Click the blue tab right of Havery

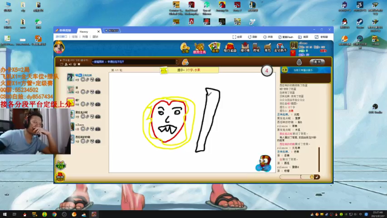[x=112, y=30]
